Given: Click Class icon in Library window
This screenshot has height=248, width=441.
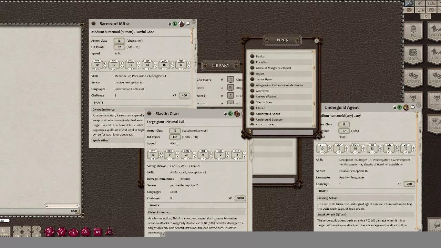Looking at the screenshot, I should (230, 80).
